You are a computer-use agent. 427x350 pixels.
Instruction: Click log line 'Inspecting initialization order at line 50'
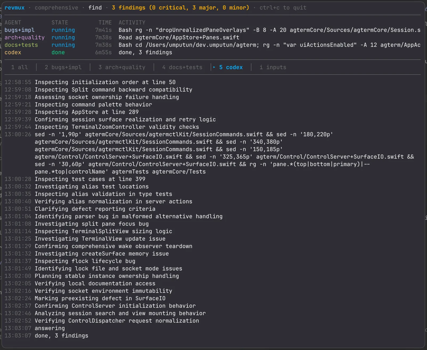(105, 82)
